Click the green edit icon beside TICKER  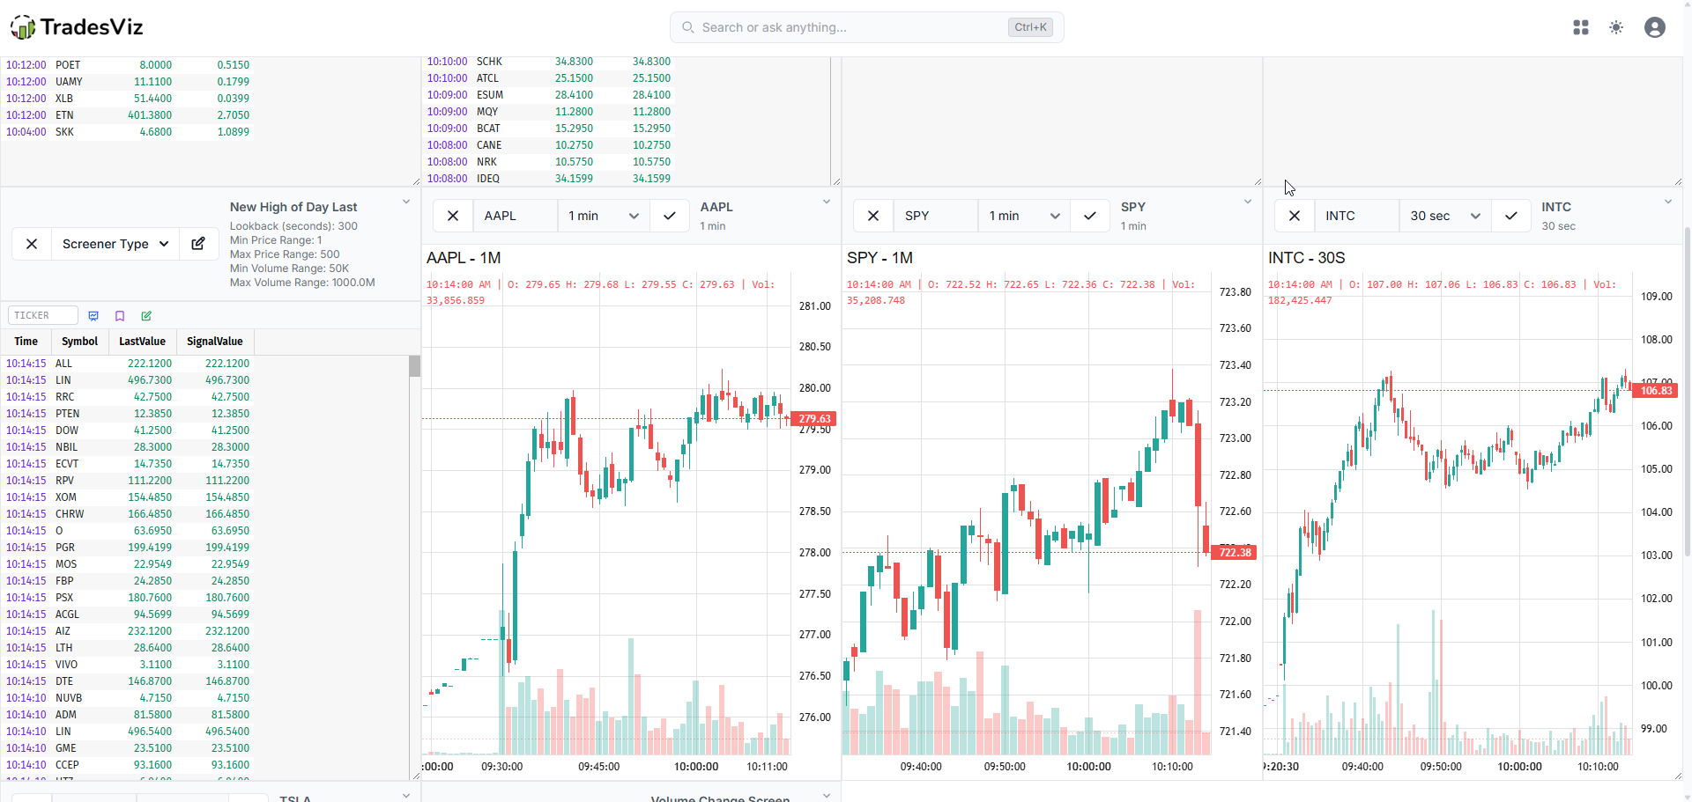[146, 316]
